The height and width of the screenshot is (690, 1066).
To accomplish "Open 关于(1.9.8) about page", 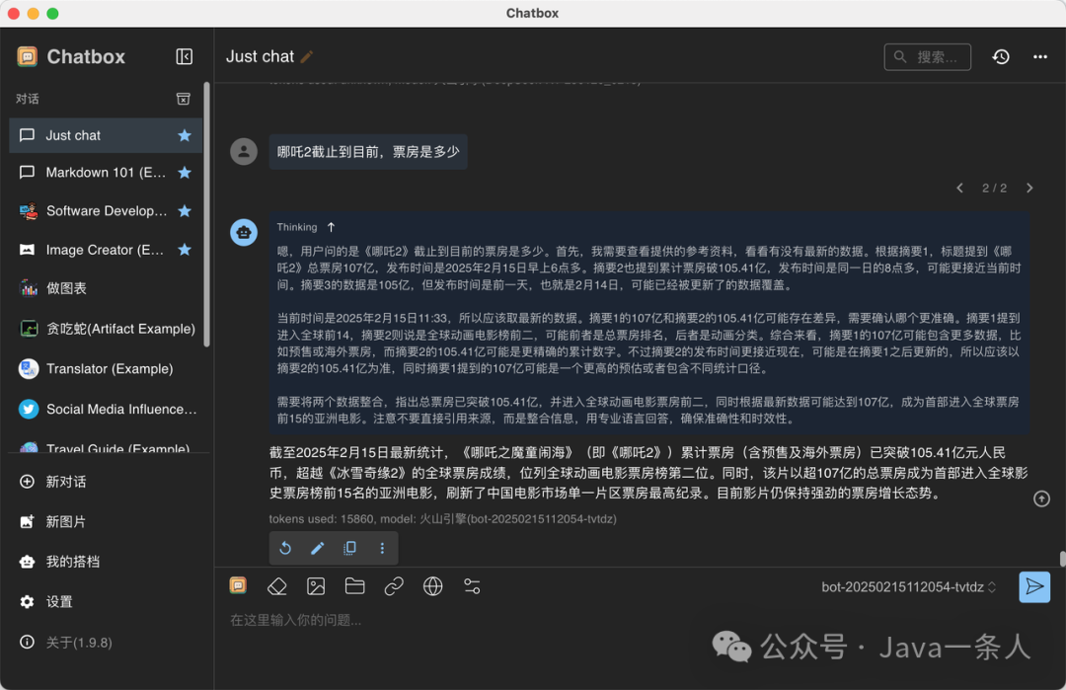I will (106, 643).
